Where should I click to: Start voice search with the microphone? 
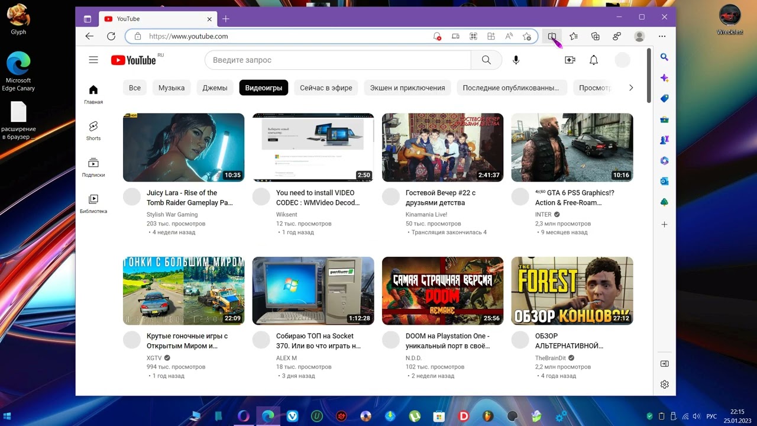[x=516, y=60]
